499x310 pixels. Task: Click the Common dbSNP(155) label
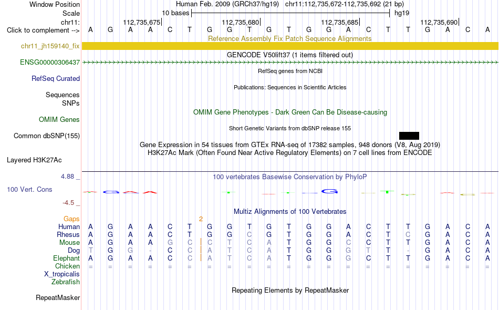coord(46,136)
